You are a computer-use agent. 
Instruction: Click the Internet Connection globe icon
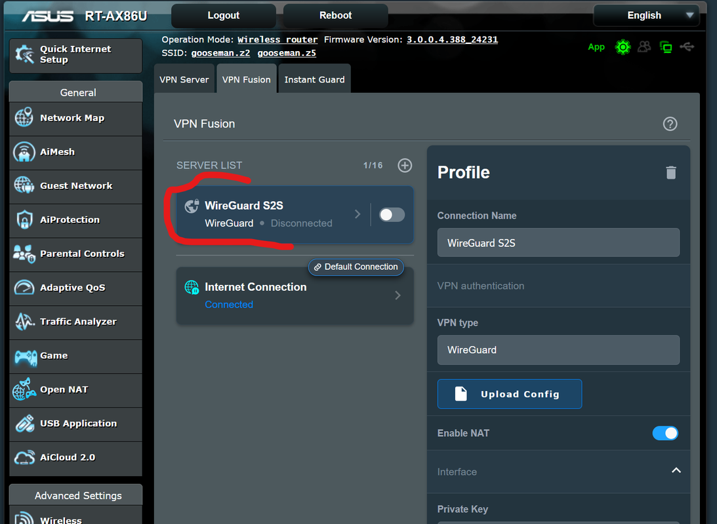coord(192,287)
